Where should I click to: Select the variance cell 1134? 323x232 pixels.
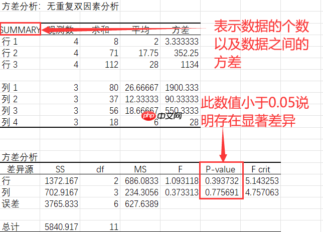[190, 65]
